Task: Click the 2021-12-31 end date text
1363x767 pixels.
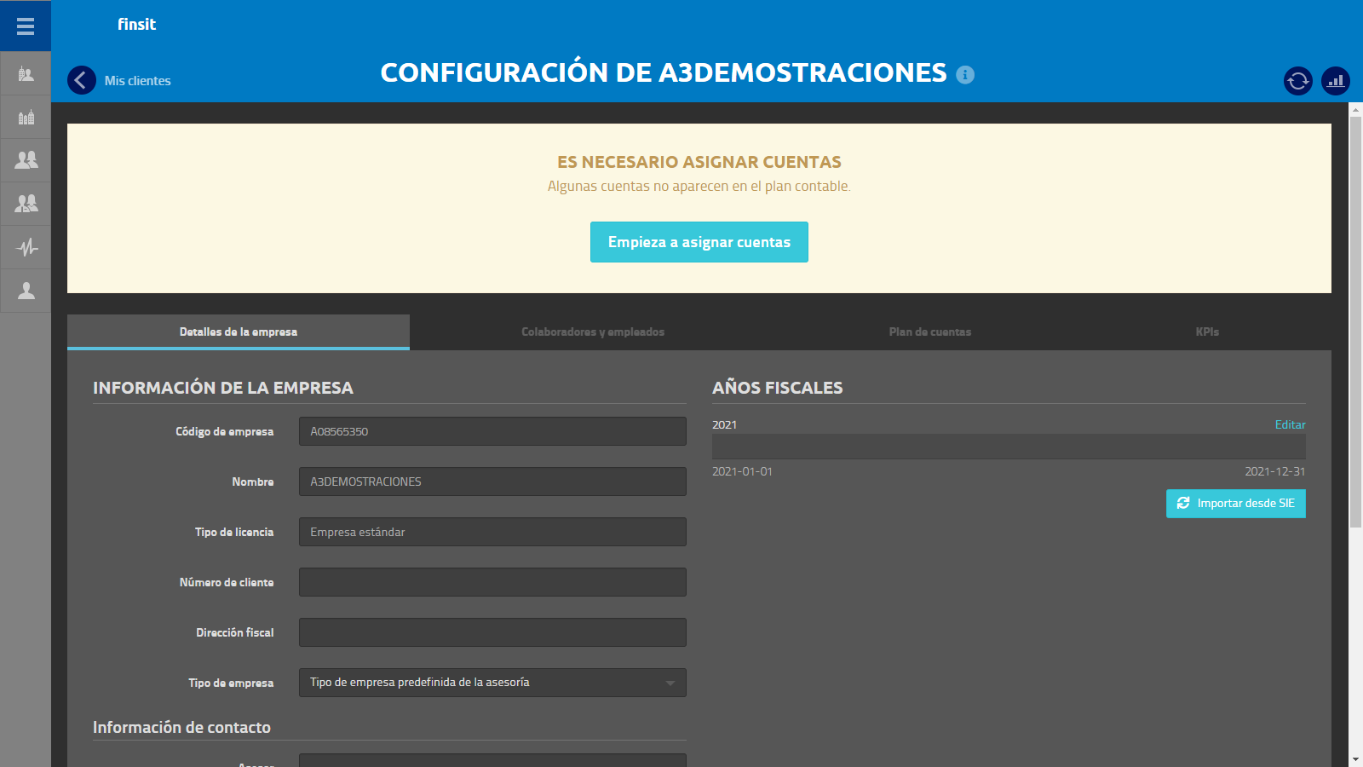Action: pos(1274,471)
